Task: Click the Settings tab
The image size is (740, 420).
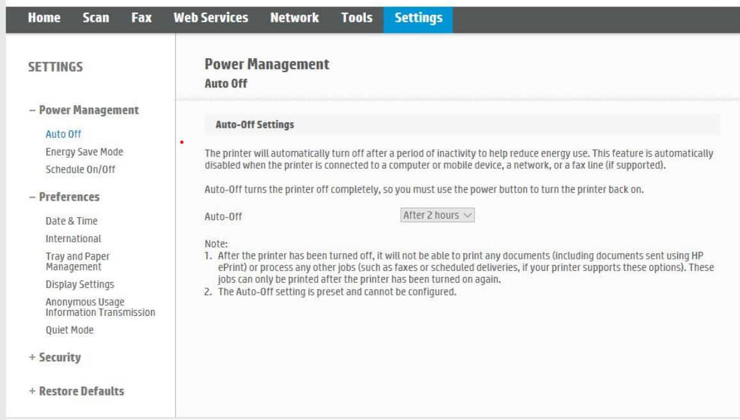Action: 418,18
